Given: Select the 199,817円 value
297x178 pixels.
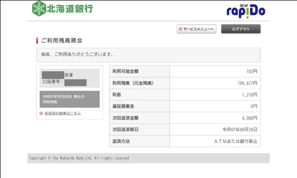Looking at the screenshot, I should [247, 83].
